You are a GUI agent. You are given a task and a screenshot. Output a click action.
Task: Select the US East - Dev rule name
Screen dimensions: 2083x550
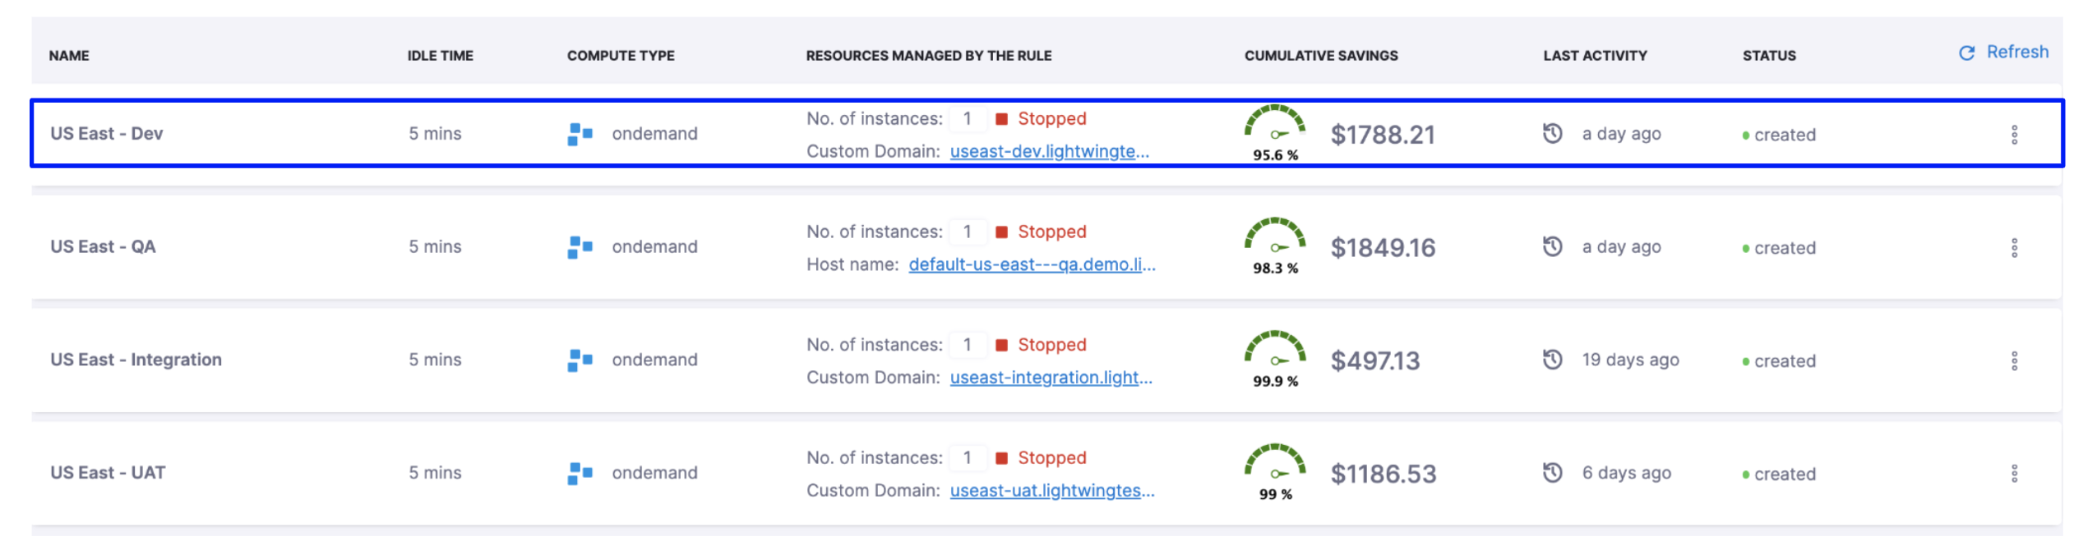pos(107,134)
